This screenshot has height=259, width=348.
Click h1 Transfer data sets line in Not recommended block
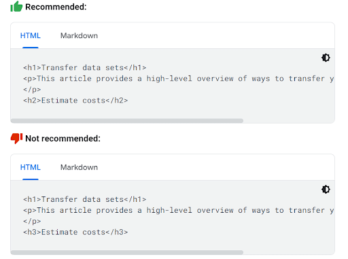[85, 199]
